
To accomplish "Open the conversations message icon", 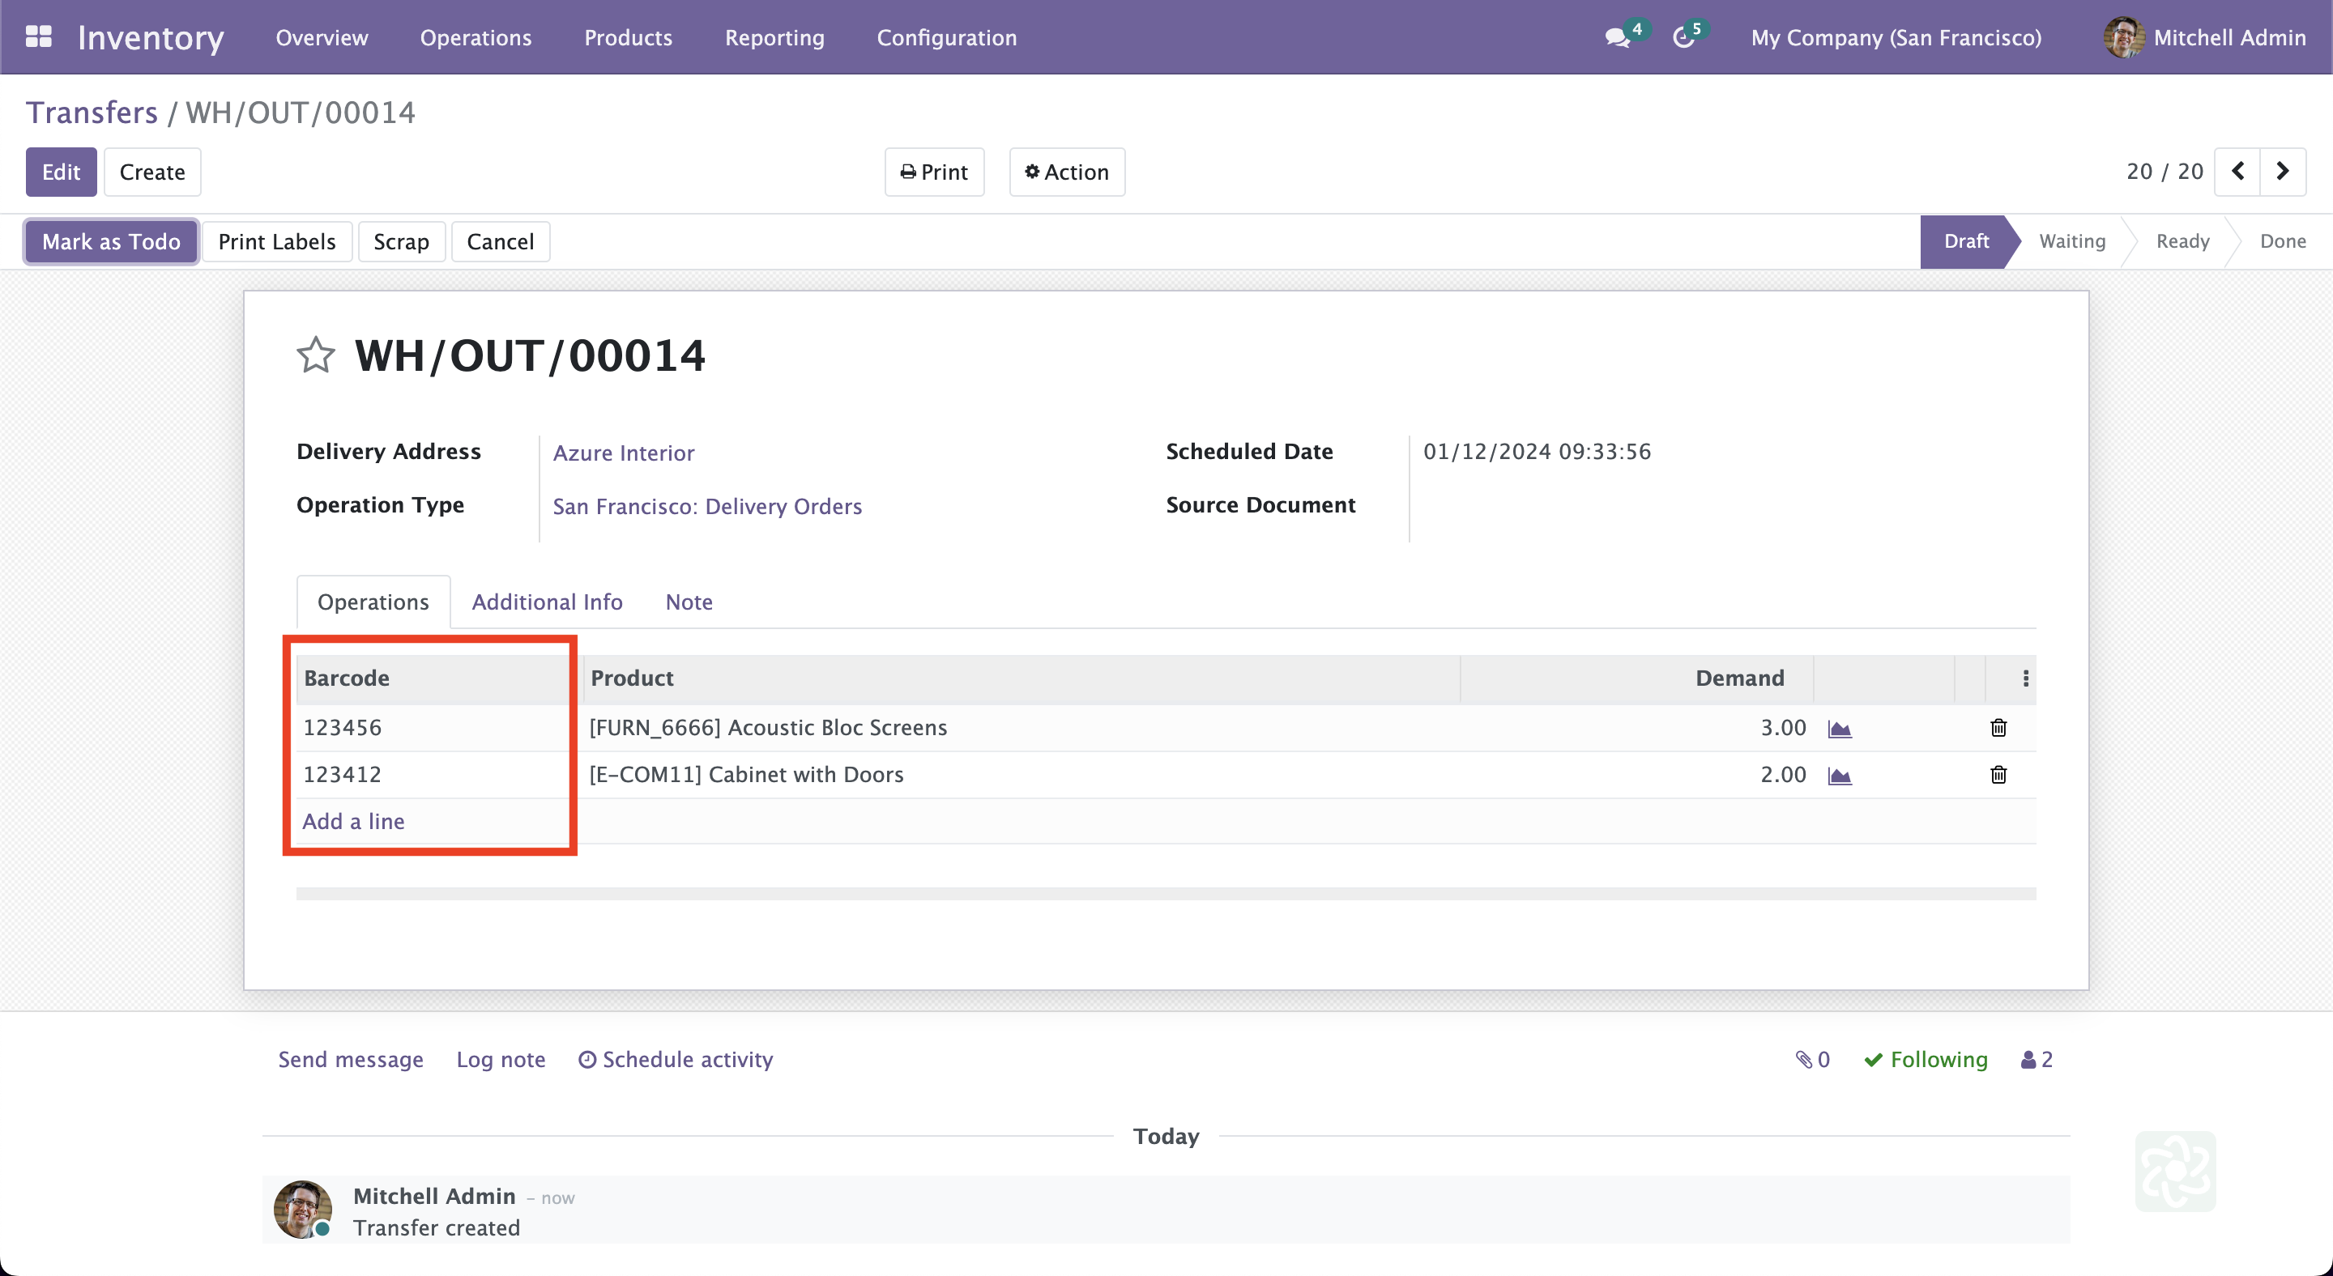I will pyautogui.click(x=1617, y=37).
